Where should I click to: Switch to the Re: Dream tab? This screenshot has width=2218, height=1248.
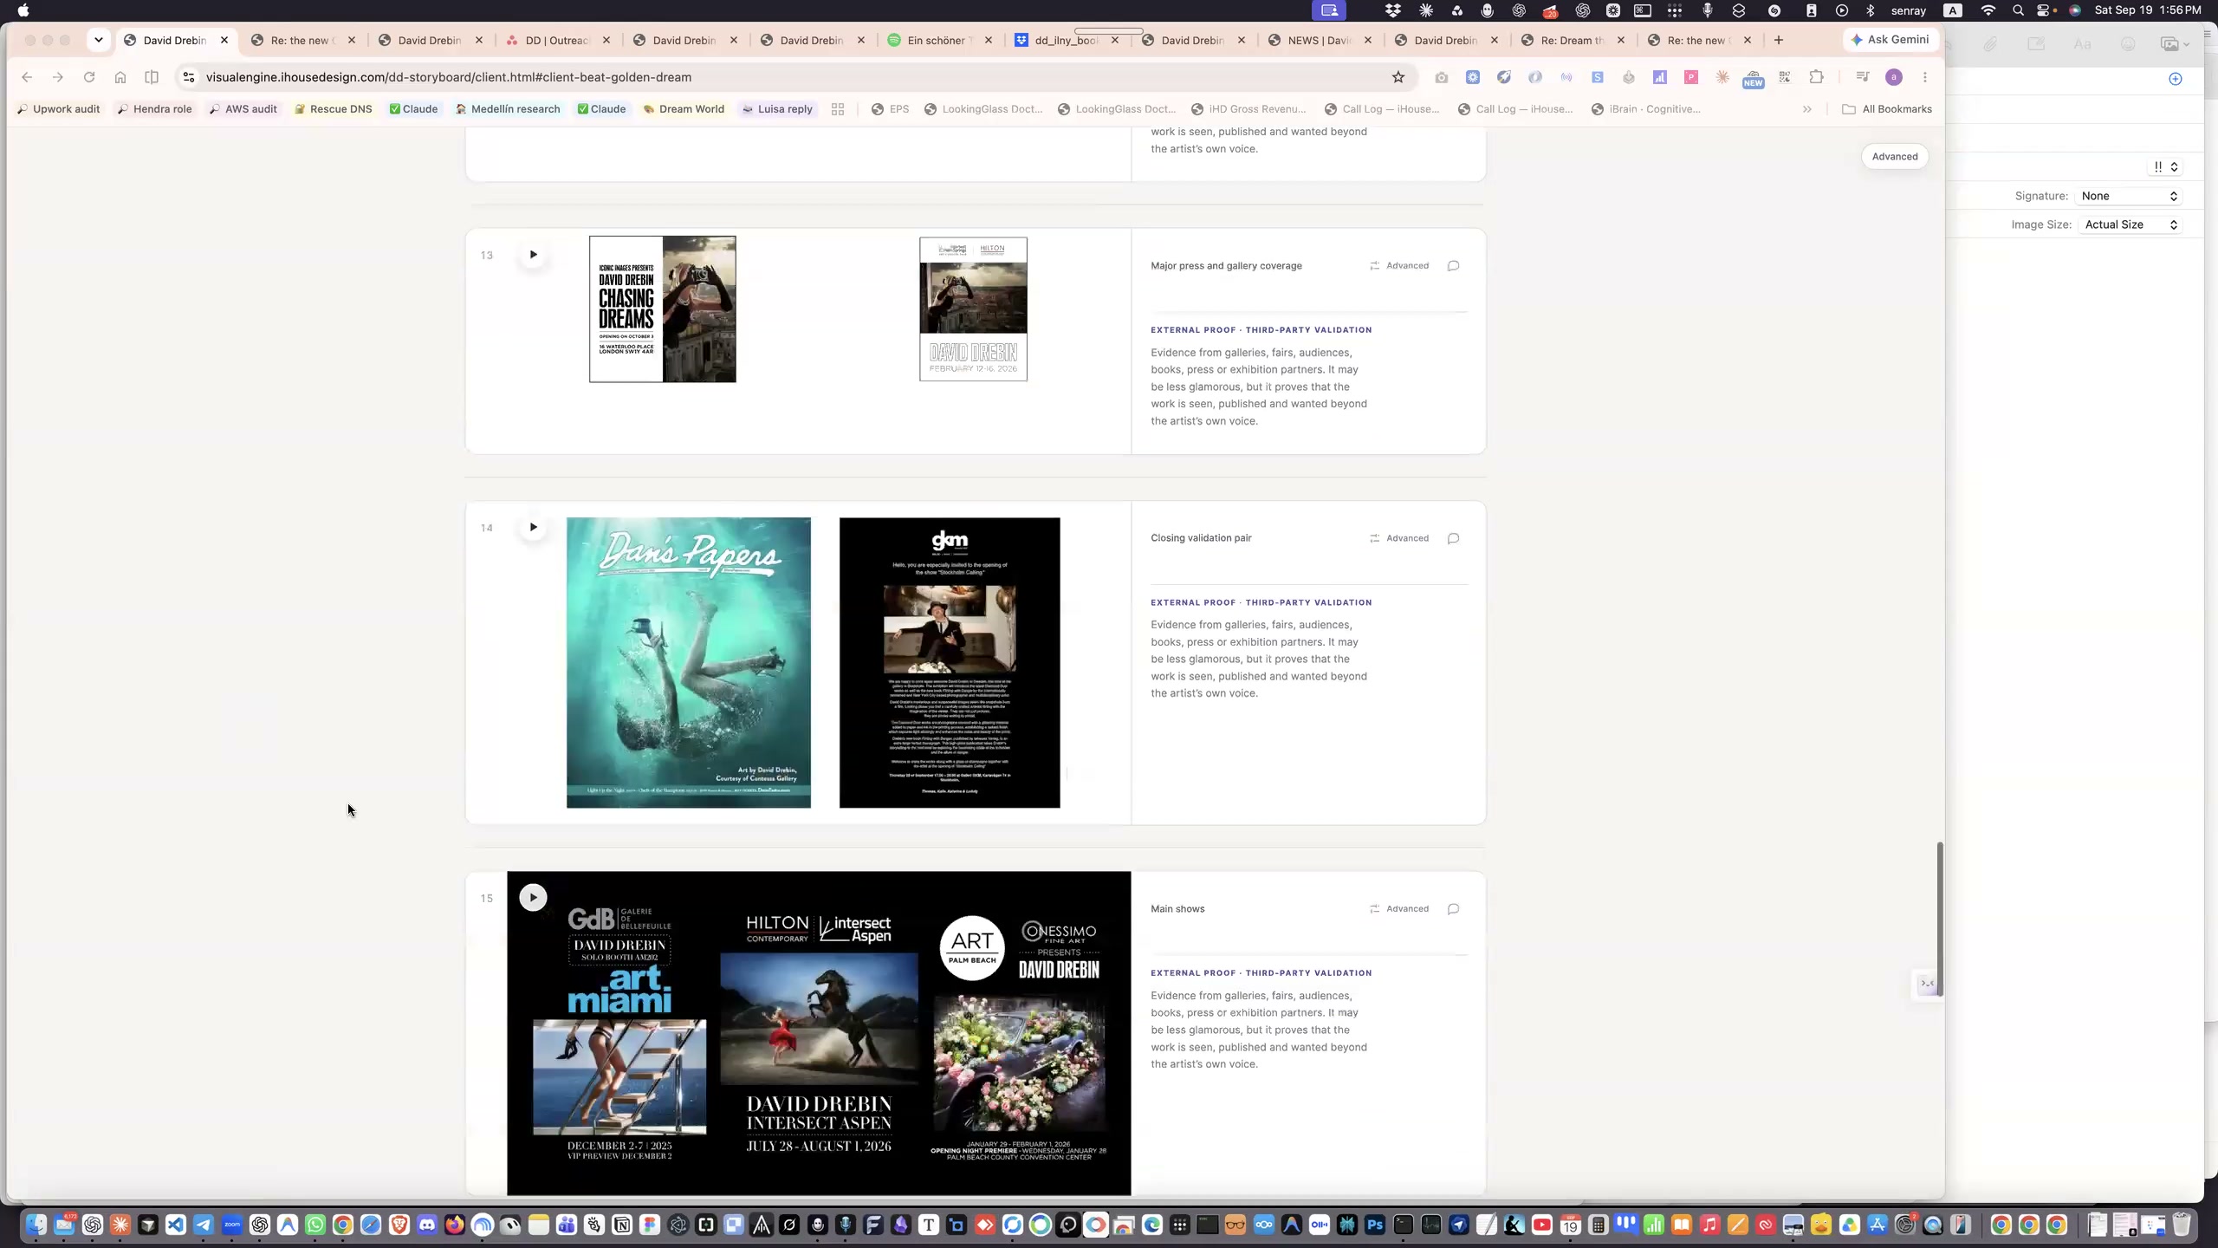click(1574, 40)
